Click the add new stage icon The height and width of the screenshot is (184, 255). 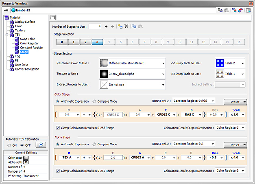click(120, 26)
